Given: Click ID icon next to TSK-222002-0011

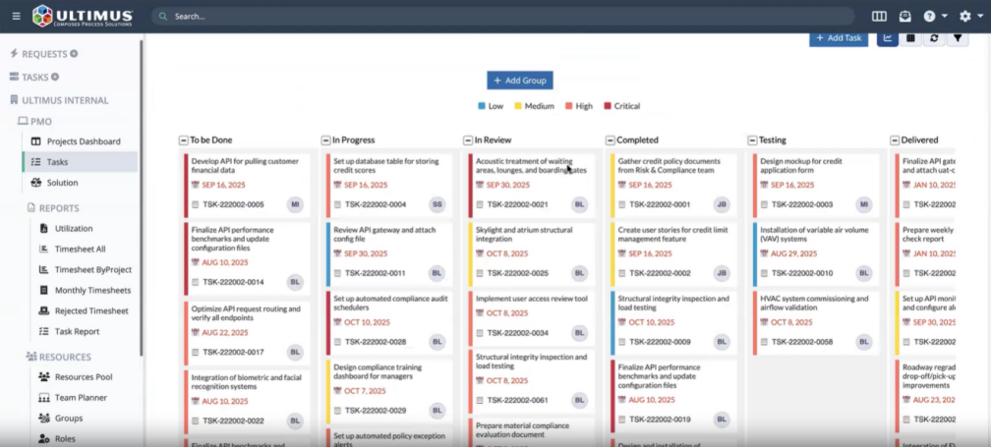Looking at the screenshot, I should point(337,273).
